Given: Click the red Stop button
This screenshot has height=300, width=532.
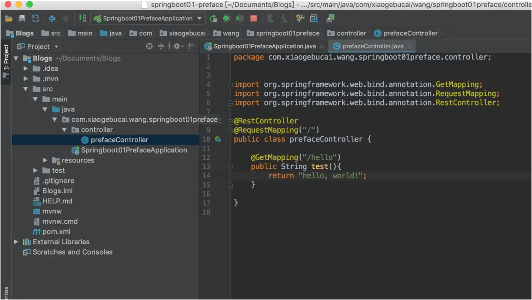Looking at the screenshot, I should tap(254, 19).
